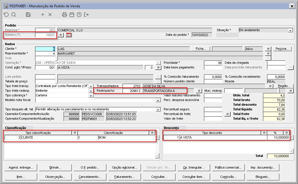
Task: Click the printer toolbar icon
Action: [65, 15]
